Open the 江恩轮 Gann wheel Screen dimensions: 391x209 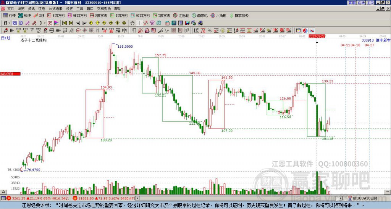[181, 15]
